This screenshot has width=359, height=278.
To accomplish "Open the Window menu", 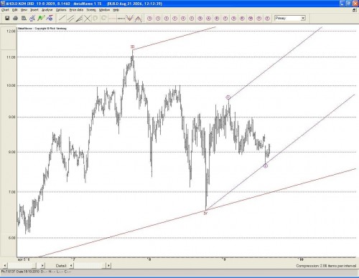I will 104,10.
